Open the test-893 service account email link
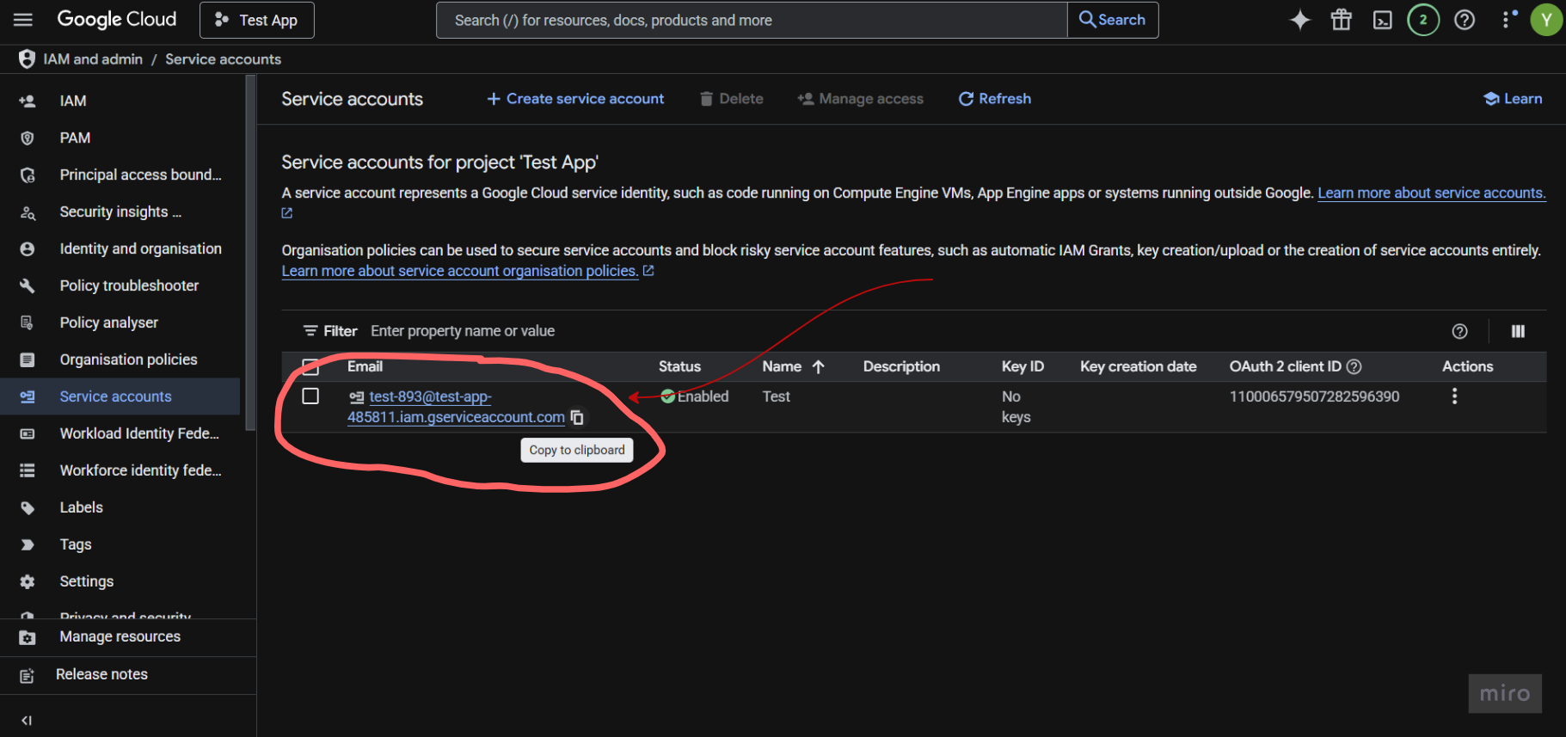Viewport: 1566px width, 737px height. (x=456, y=407)
